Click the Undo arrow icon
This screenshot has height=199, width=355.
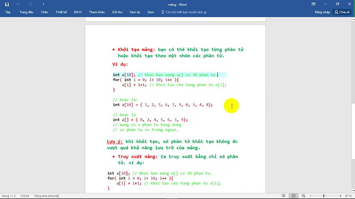tap(18, 4)
